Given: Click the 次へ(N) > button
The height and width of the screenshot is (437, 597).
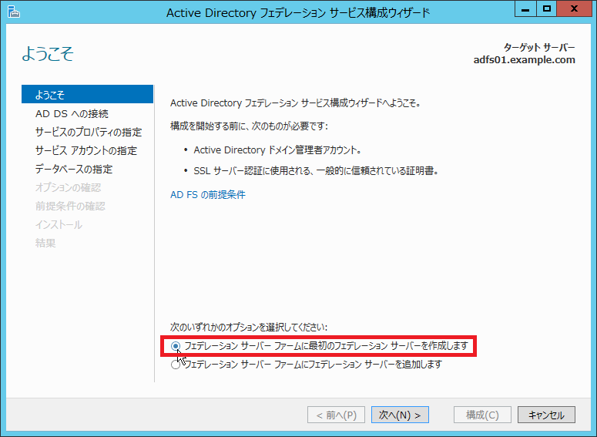Looking at the screenshot, I should point(400,415).
